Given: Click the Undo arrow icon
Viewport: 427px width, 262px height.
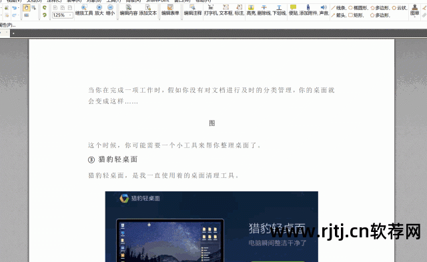Looking at the screenshot, I should (15, 7).
